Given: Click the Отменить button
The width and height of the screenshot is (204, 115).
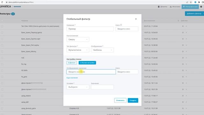Looking at the screenshot, I should [120, 100].
